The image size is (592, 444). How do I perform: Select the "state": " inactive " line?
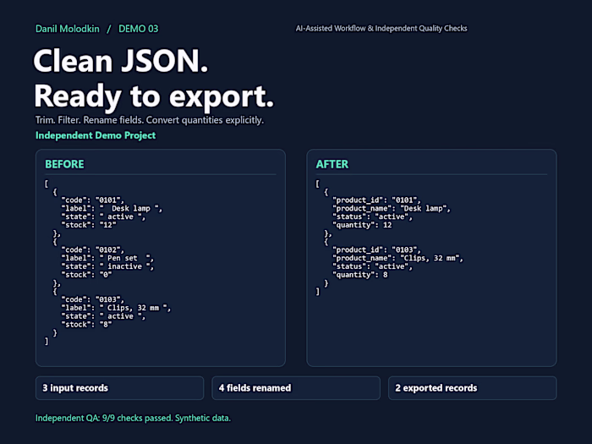tap(107, 266)
